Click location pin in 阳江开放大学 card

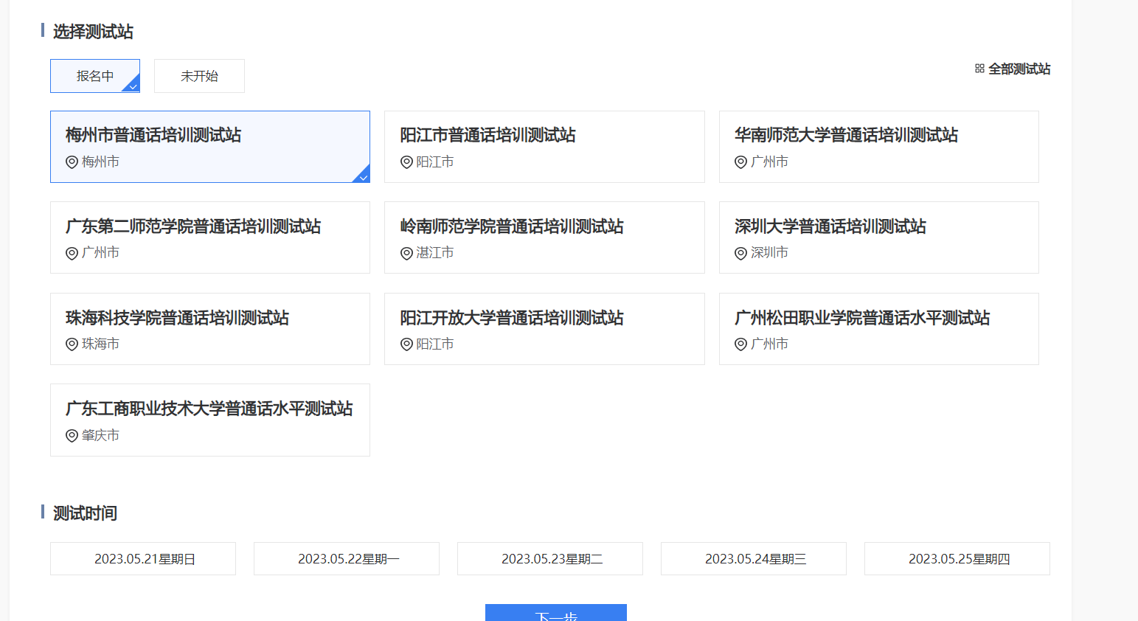(x=406, y=344)
